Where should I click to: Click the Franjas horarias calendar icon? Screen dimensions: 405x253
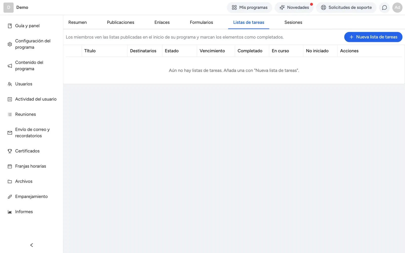click(x=10, y=166)
